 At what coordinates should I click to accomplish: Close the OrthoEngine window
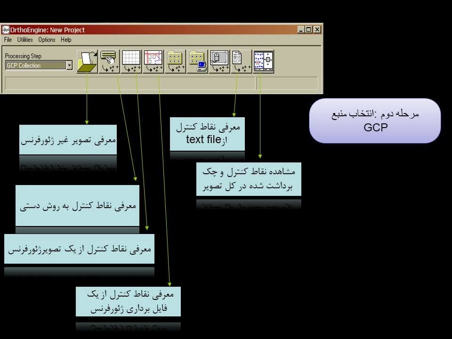[317, 29]
